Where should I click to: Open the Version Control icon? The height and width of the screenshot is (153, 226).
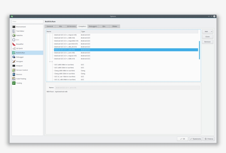14,70
